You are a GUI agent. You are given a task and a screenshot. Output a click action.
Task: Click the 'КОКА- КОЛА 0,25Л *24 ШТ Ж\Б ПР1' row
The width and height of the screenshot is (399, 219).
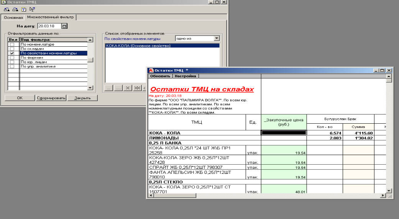197,150
